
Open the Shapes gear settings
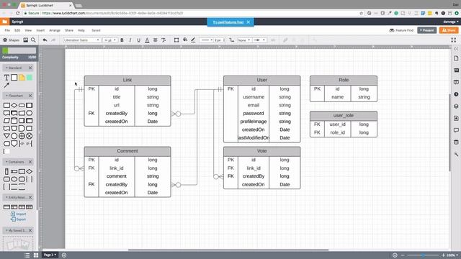(11, 40)
